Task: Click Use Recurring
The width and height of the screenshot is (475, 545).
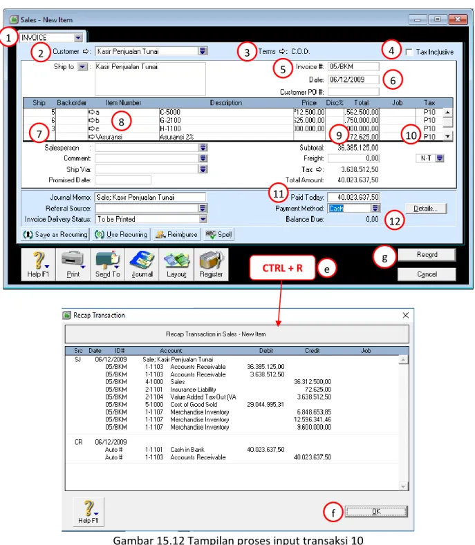Action: pos(122,235)
